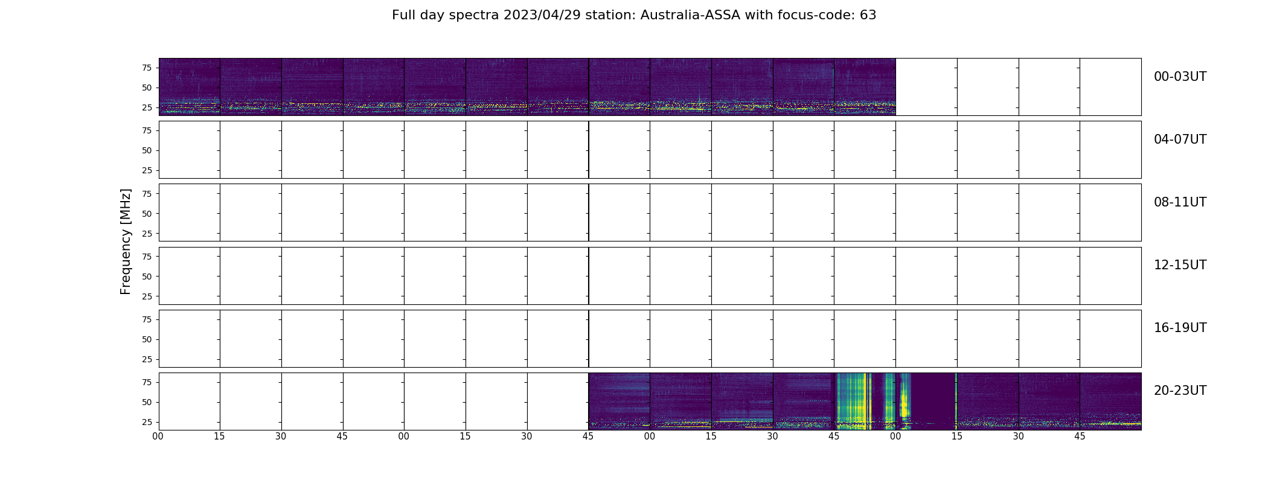The image size is (1268, 483).
Task: Click the bright yellow-green burst in 20-23UT spectrogram
Action: tap(854, 401)
